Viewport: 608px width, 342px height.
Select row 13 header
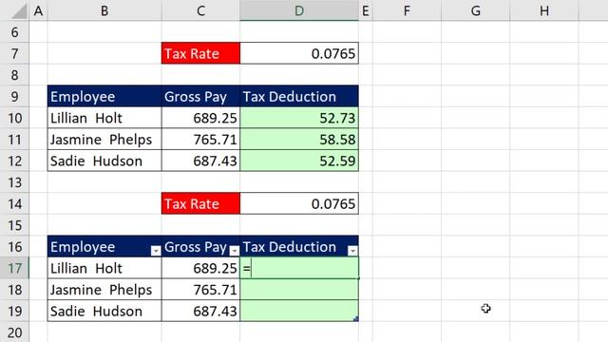14,181
